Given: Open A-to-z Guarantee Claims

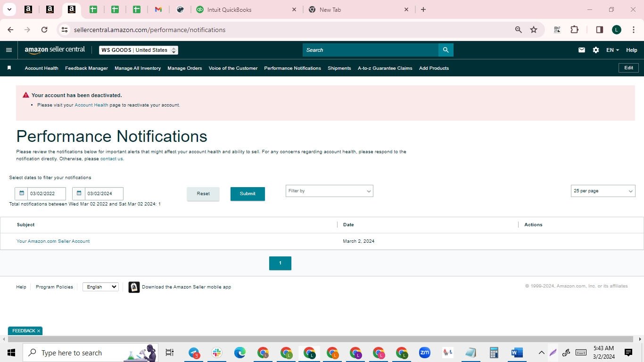Looking at the screenshot, I should (x=385, y=68).
